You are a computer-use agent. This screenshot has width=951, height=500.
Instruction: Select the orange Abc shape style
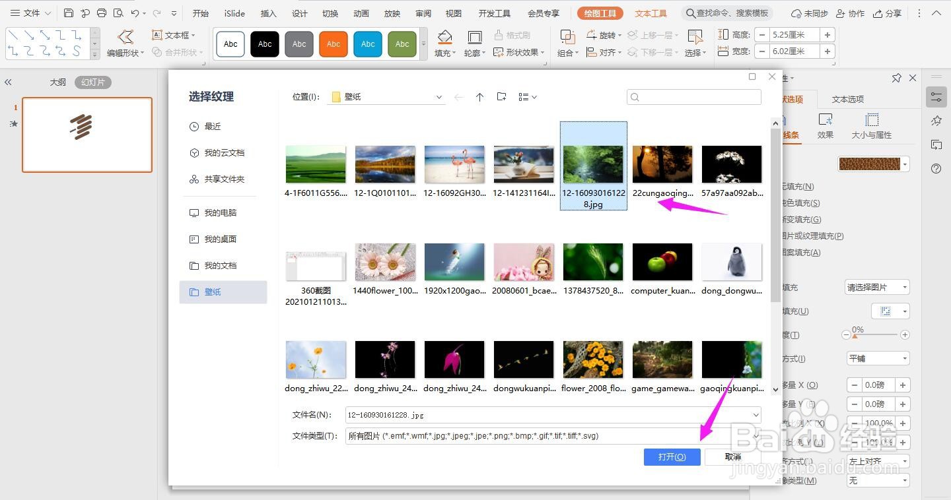pos(334,44)
